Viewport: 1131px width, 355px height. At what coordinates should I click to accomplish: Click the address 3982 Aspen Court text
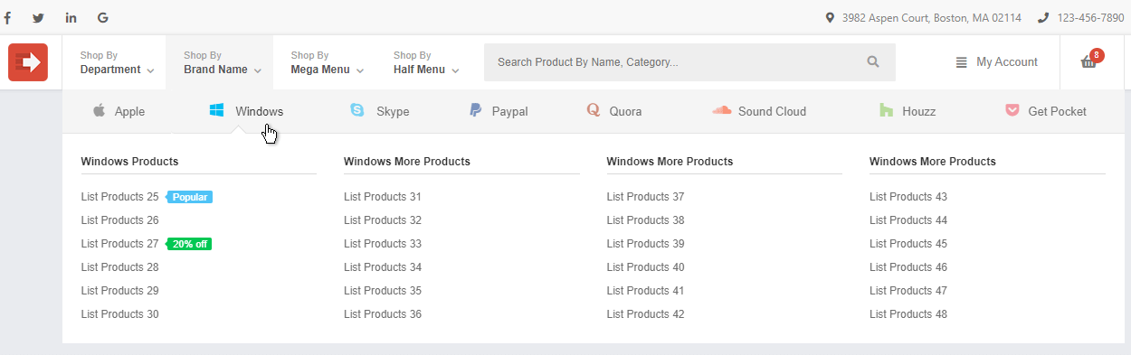point(931,18)
